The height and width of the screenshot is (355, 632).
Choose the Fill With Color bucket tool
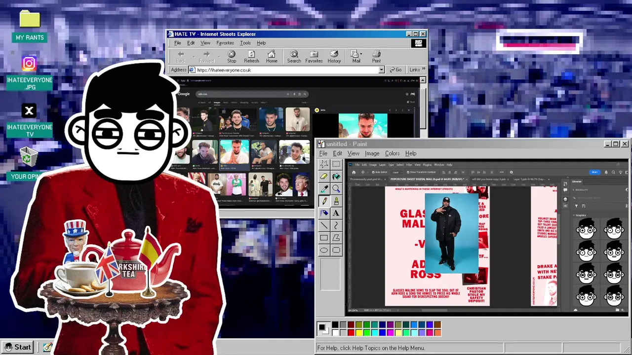336,177
